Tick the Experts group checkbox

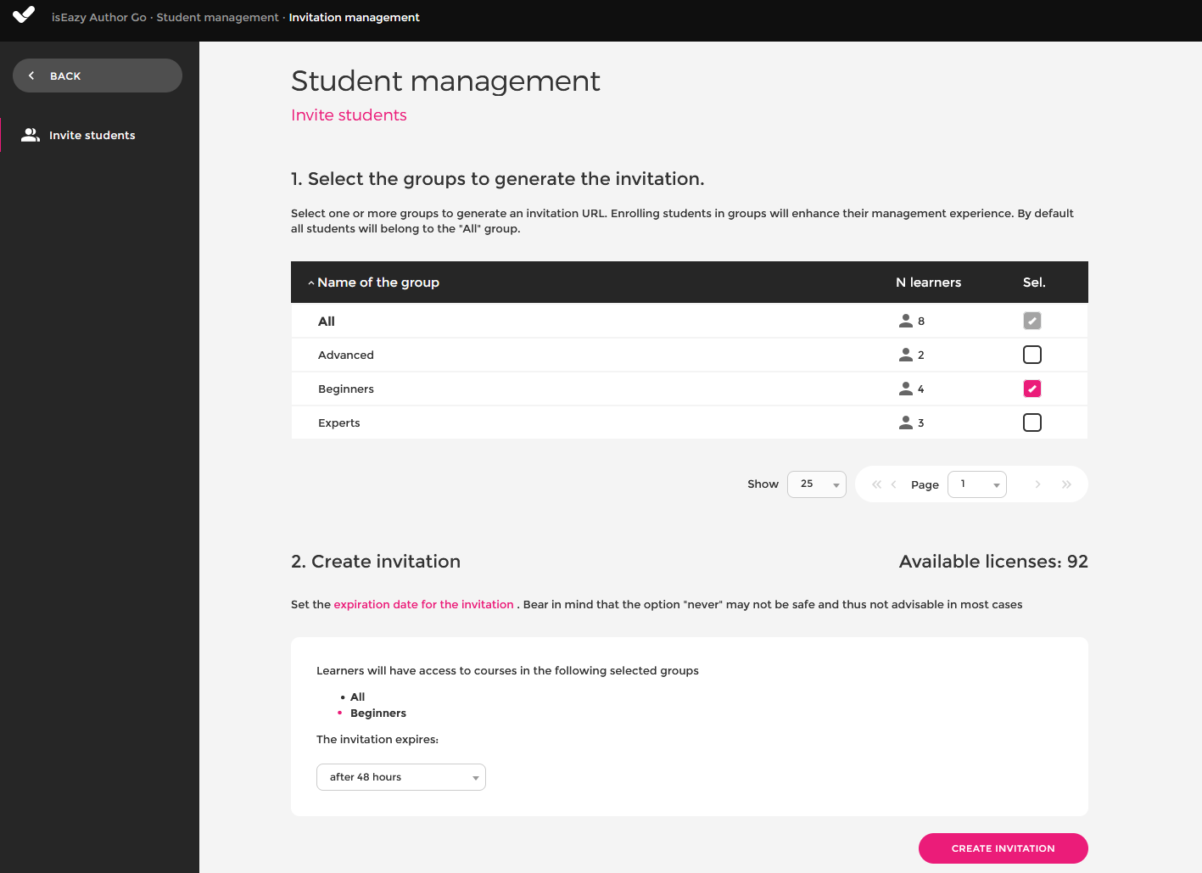tap(1031, 423)
